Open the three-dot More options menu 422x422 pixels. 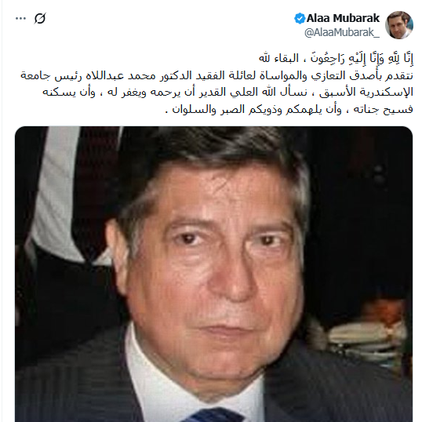(20, 19)
